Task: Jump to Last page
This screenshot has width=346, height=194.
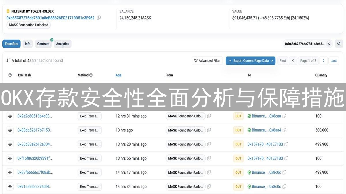Action: tap(334, 61)
